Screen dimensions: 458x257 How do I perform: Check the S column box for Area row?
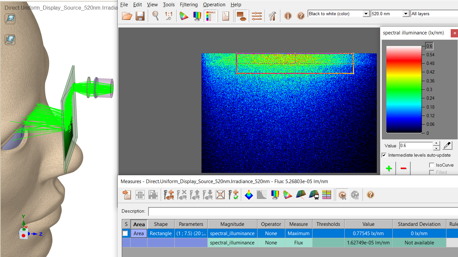coord(125,233)
